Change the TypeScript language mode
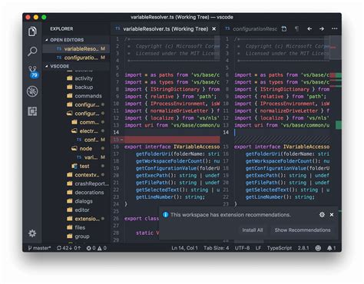This screenshot has height=284, width=364. coord(280,248)
